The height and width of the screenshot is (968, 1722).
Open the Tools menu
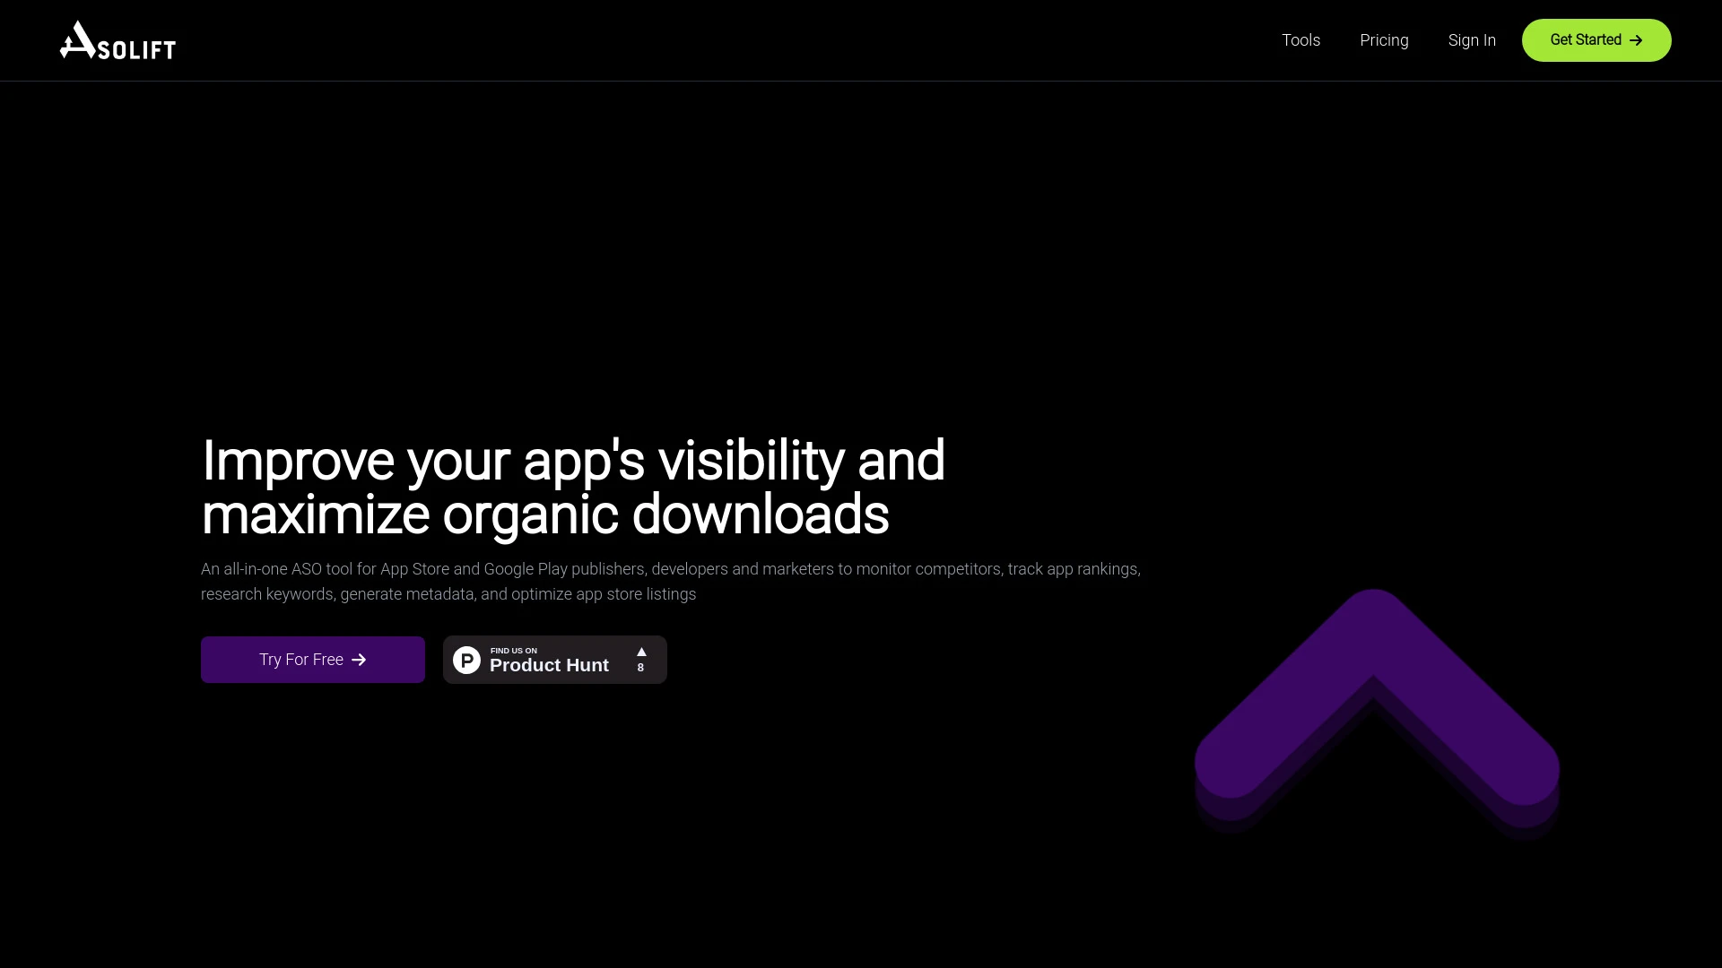(x=1300, y=39)
